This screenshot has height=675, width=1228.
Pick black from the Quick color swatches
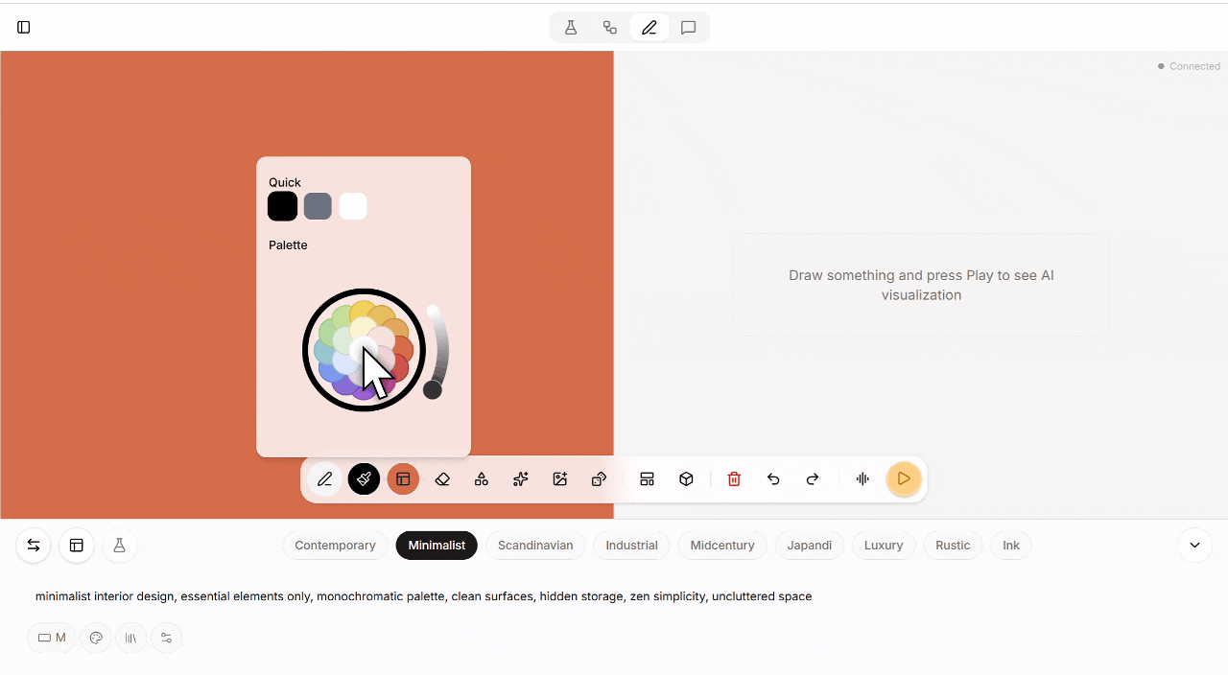click(282, 205)
